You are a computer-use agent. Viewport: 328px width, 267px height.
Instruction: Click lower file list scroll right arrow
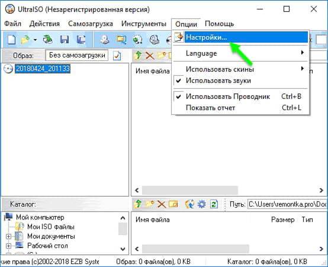click(321, 249)
